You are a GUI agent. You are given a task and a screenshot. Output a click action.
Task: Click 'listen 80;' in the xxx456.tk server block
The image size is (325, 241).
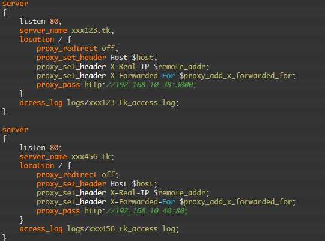pos(41,148)
